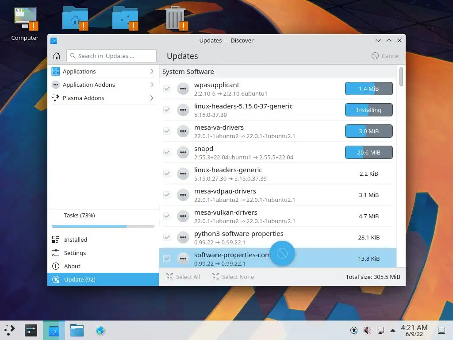Uncheck software-properties-common checkbox

pyautogui.click(x=167, y=259)
